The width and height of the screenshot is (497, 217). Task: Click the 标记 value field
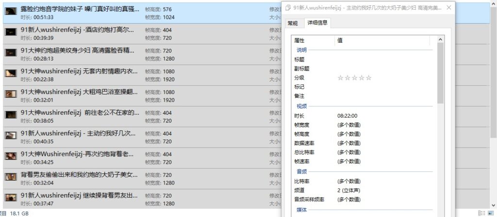(383, 87)
